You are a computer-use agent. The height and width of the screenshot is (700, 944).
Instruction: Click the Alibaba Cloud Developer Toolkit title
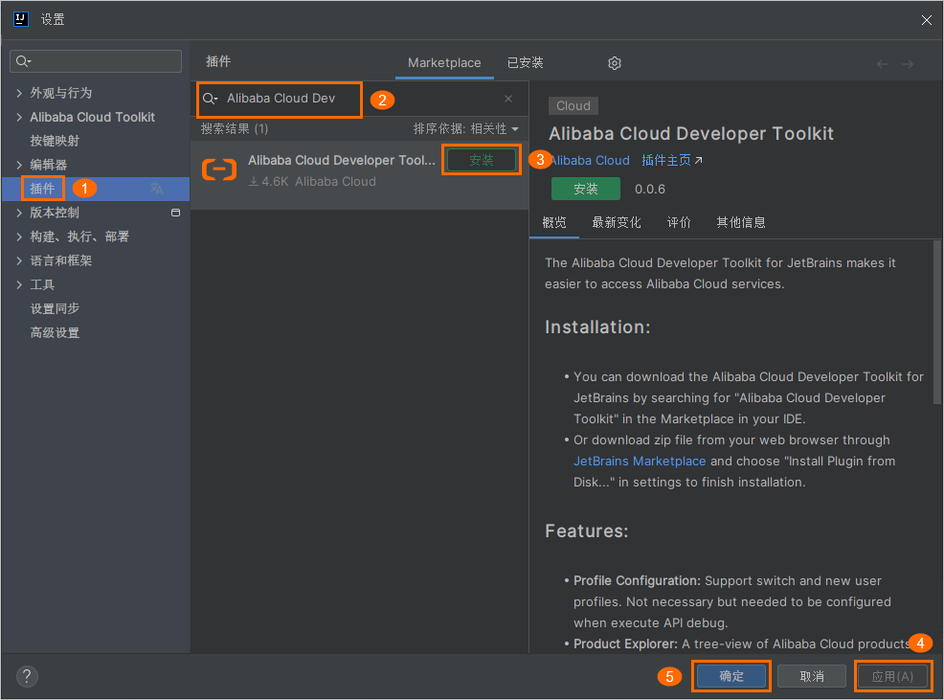(691, 133)
